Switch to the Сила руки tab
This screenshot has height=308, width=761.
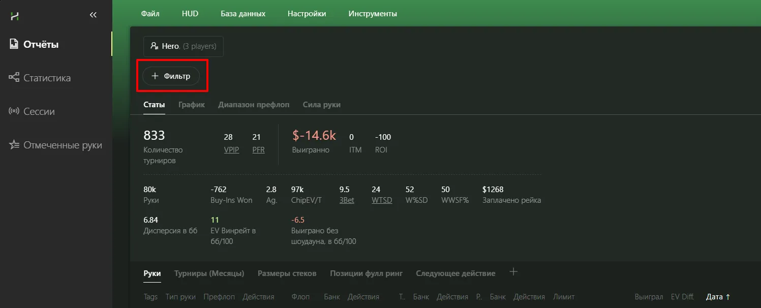321,105
